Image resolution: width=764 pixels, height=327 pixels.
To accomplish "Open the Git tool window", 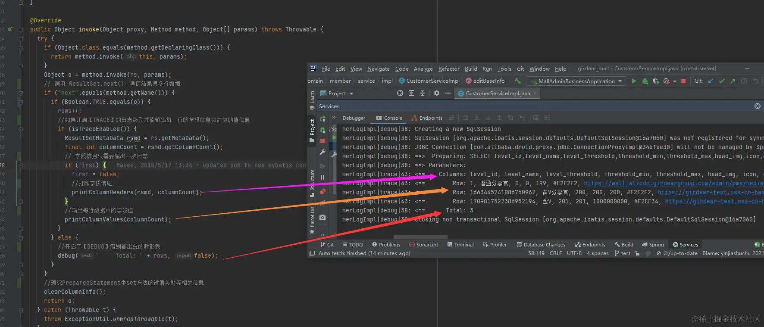I will 327,244.
